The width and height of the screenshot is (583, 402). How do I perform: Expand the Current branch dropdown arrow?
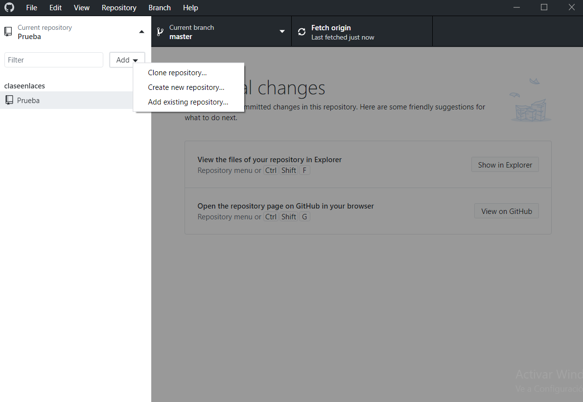click(282, 32)
